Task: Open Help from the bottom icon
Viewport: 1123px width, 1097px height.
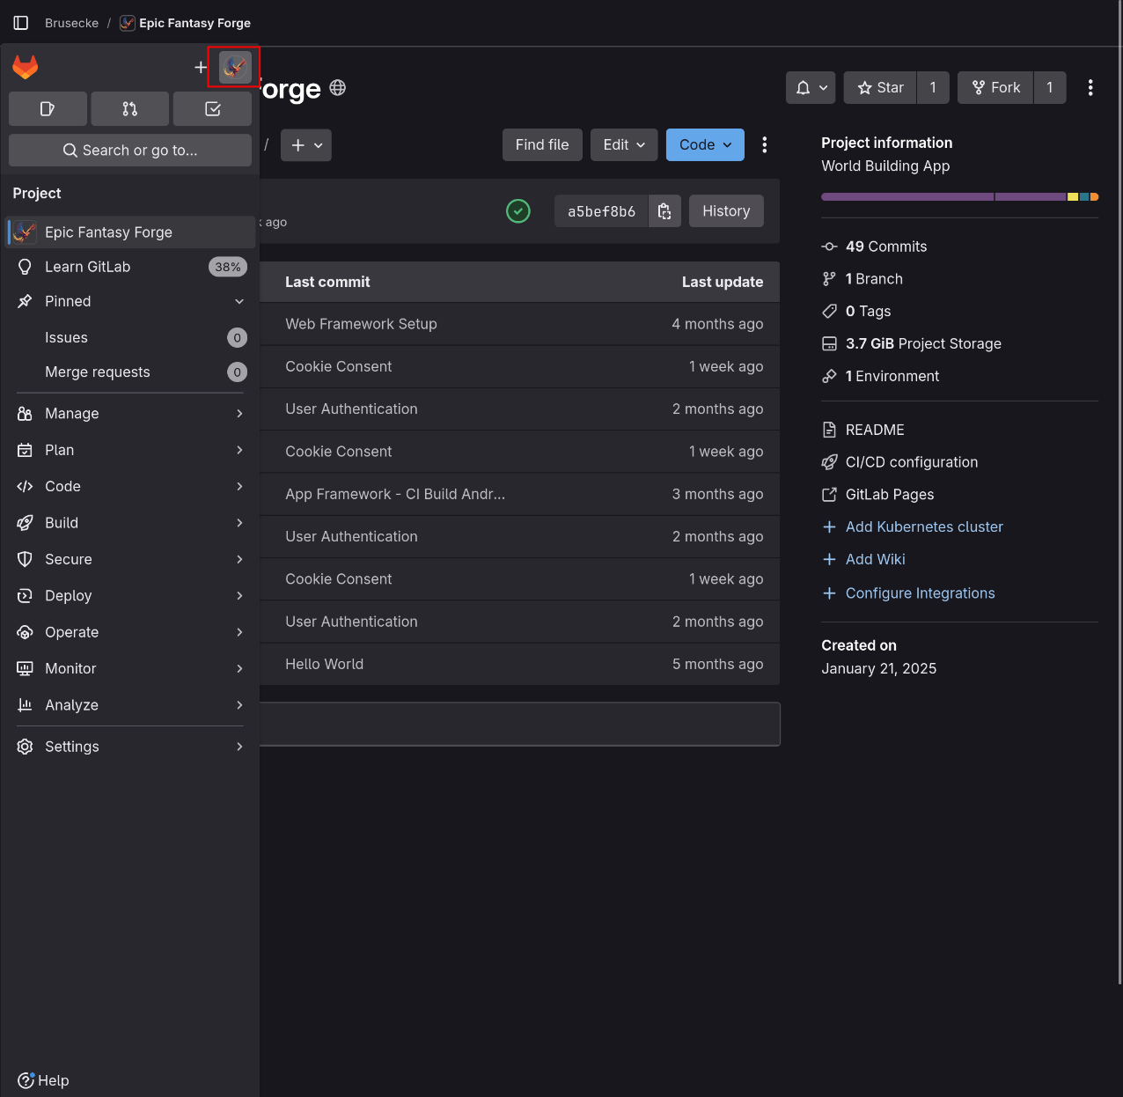Action: [x=42, y=1080]
